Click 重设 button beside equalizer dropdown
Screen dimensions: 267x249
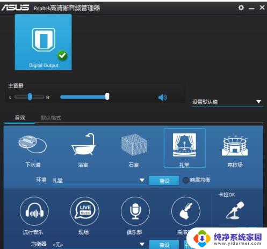pos(164,244)
